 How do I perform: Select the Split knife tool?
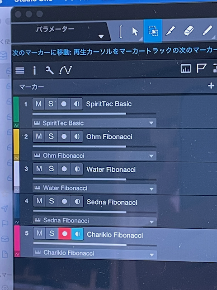pos(170,31)
